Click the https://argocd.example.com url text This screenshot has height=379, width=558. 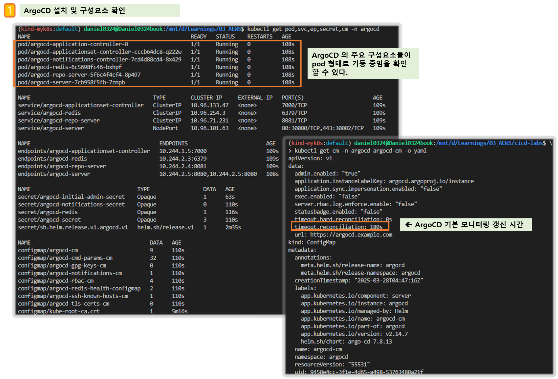351,234
